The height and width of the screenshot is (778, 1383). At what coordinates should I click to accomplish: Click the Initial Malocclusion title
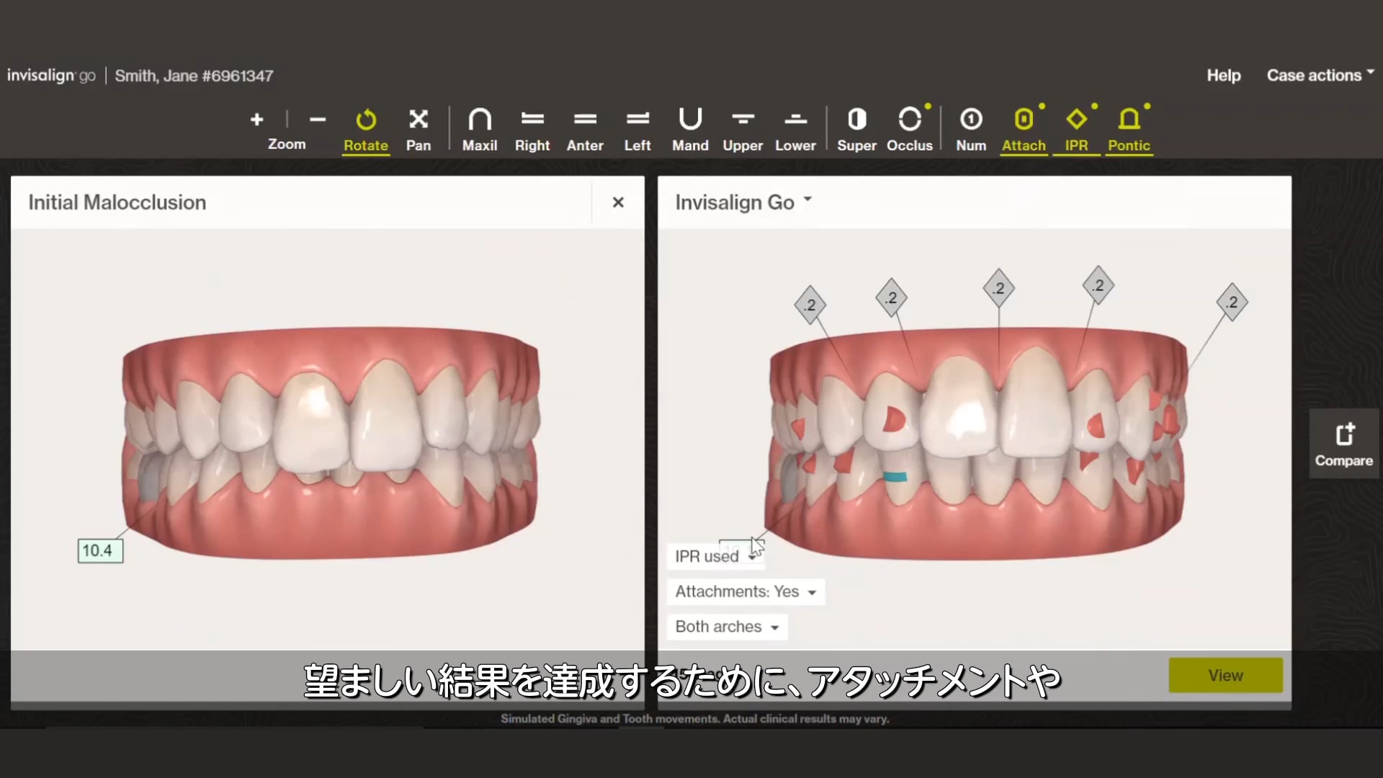coord(117,202)
